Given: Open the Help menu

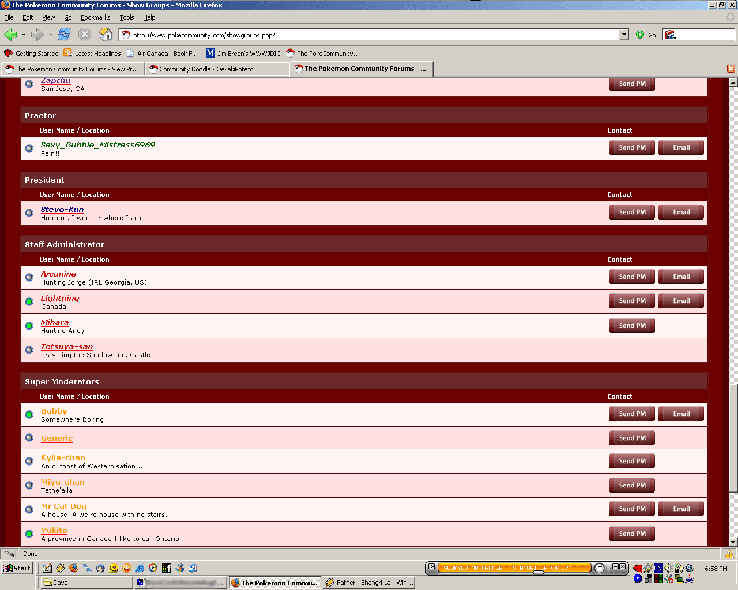Looking at the screenshot, I should 149,17.
